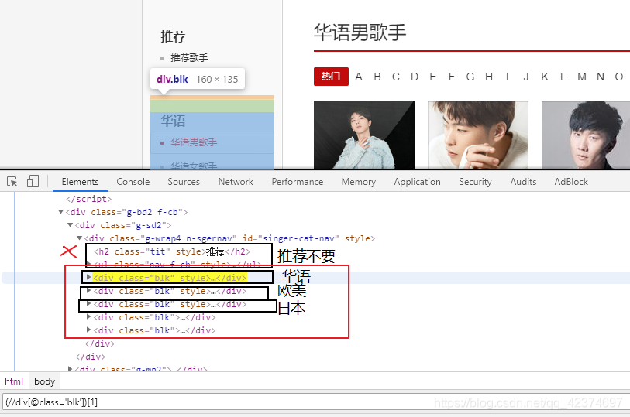
Task: Filter singers by letter B
Action: point(377,77)
